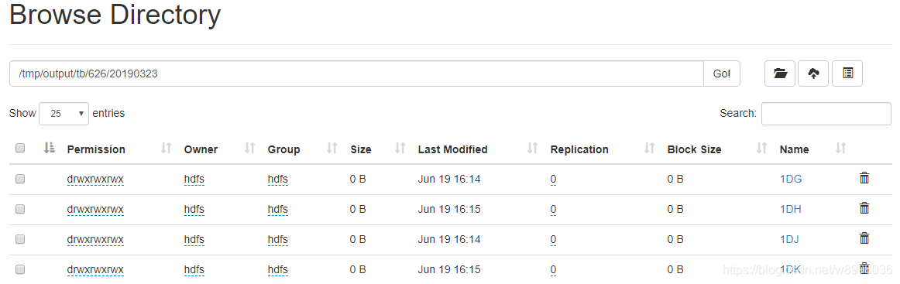Focus the Search input field
Screen dimensions: 900x284
pos(826,114)
